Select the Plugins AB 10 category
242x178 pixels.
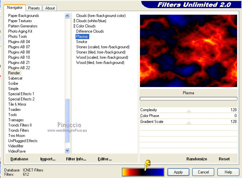tap(19, 57)
